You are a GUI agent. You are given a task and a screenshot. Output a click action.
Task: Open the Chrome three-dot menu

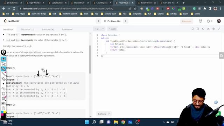[x=220, y=8]
